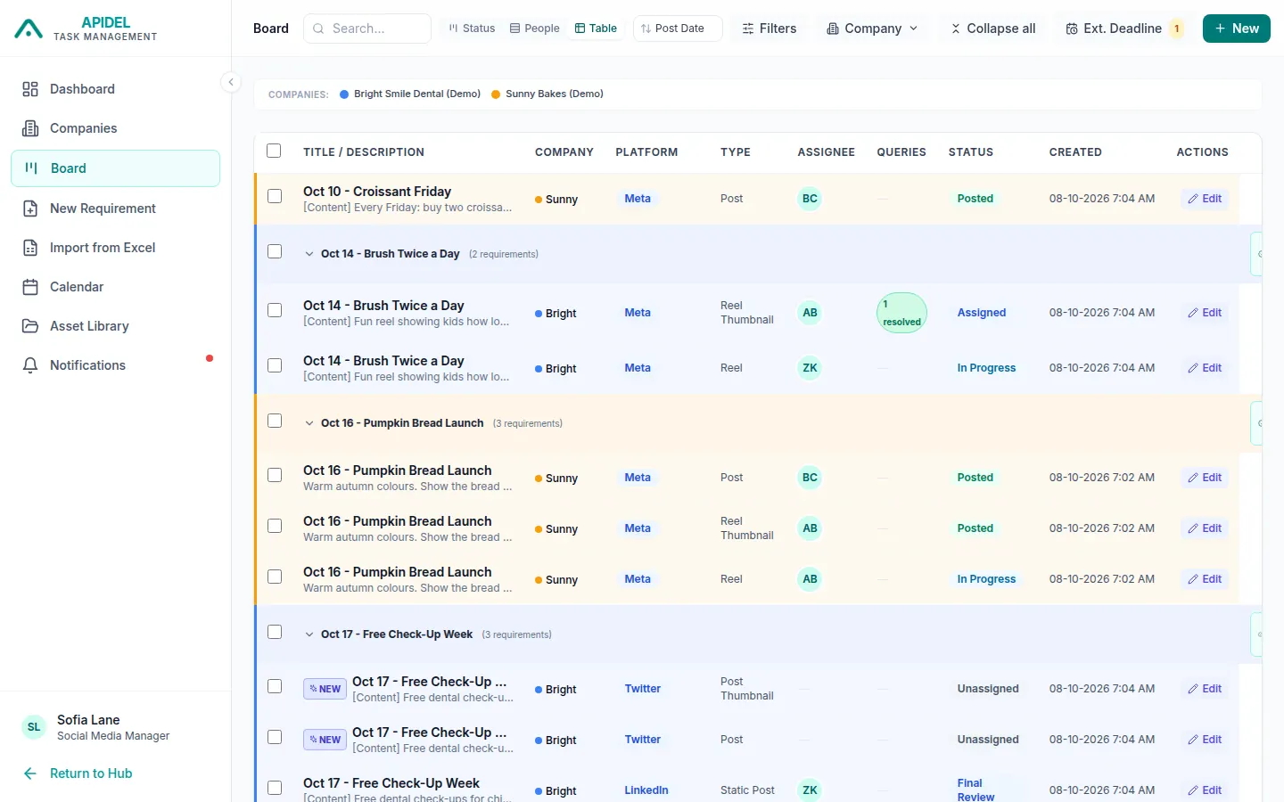Focus the Search input field
The width and height of the screenshot is (1284, 802).
367,29
